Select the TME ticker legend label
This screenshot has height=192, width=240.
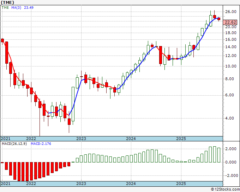[x=5, y=8]
